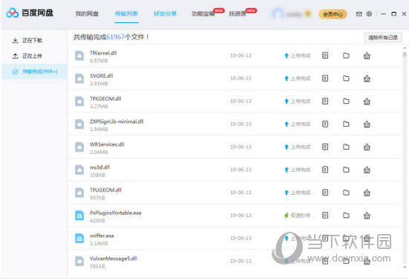Open file details for TFKGEOM.dll
The height and width of the screenshot is (280, 409).
[325, 101]
